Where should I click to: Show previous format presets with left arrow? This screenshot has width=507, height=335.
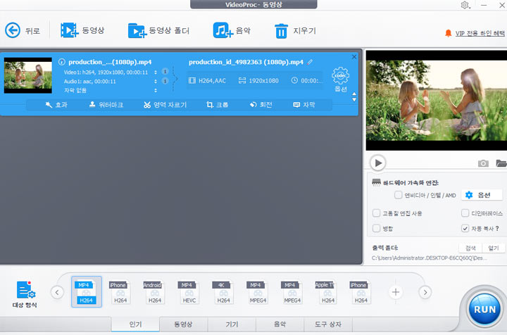(x=57, y=292)
